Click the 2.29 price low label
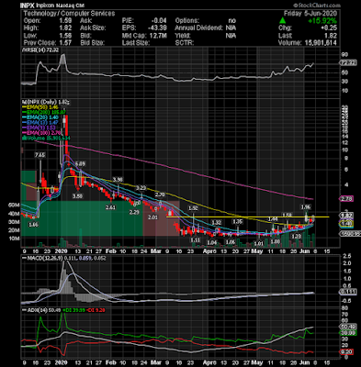 134,212
